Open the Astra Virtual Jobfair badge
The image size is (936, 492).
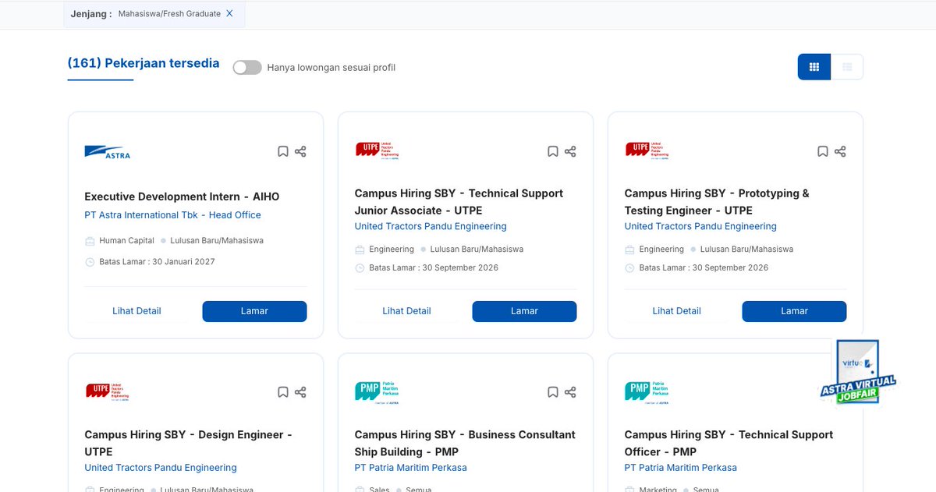(x=858, y=373)
